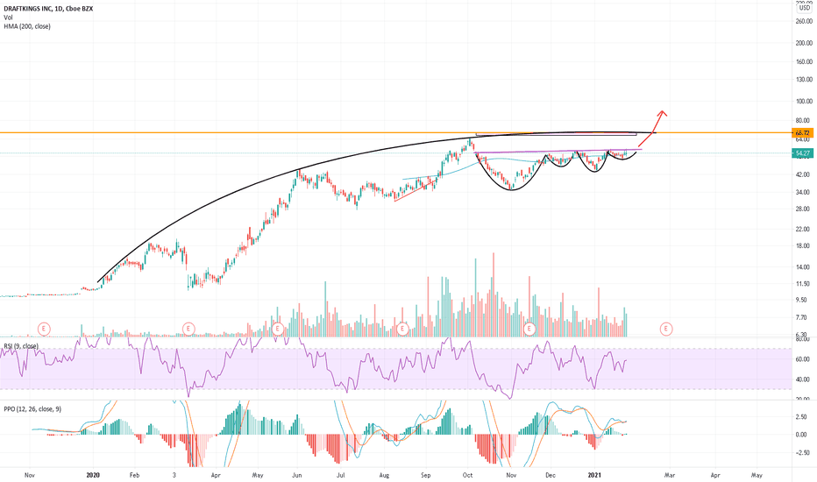Select the Vol indicator label
817x482 pixels.
coord(9,18)
